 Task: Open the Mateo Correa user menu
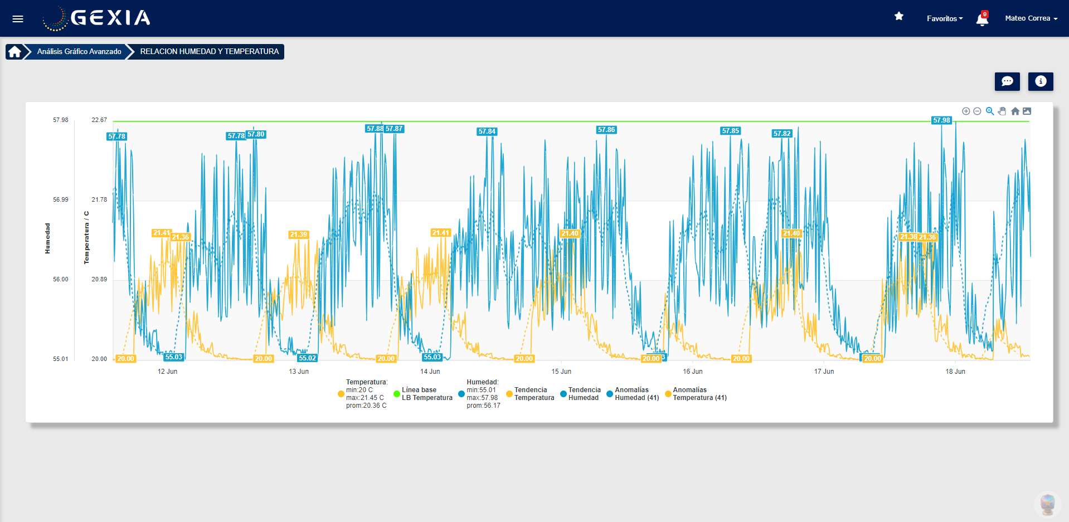[1031, 18]
